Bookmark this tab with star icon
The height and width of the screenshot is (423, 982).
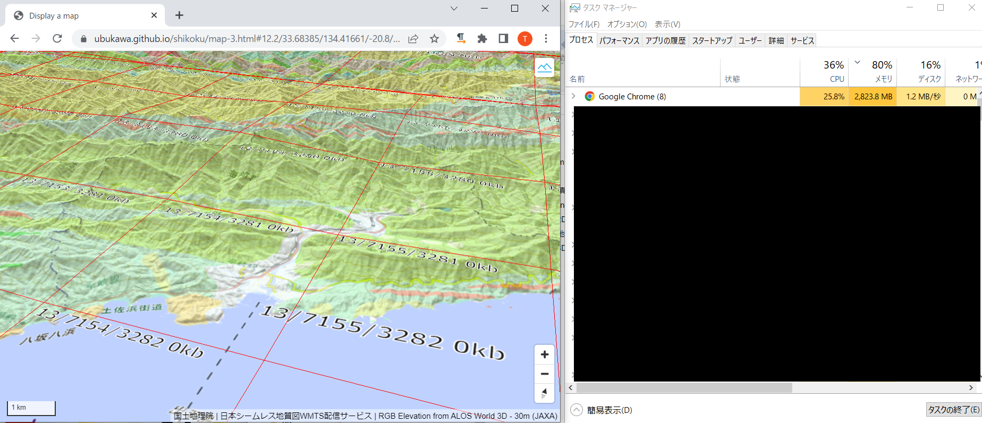[x=434, y=39]
